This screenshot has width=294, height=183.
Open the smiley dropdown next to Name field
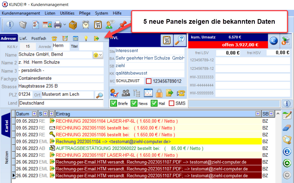(x=98, y=55)
